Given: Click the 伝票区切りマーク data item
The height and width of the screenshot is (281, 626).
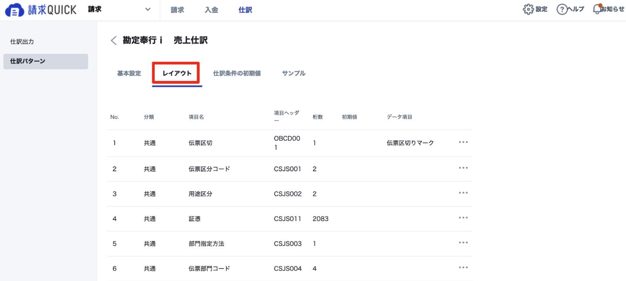Looking at the screenshot, I should pyautogui.click(x=410, y=142).
